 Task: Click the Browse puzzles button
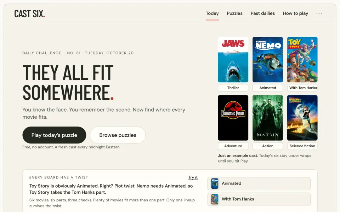(118, 135)
